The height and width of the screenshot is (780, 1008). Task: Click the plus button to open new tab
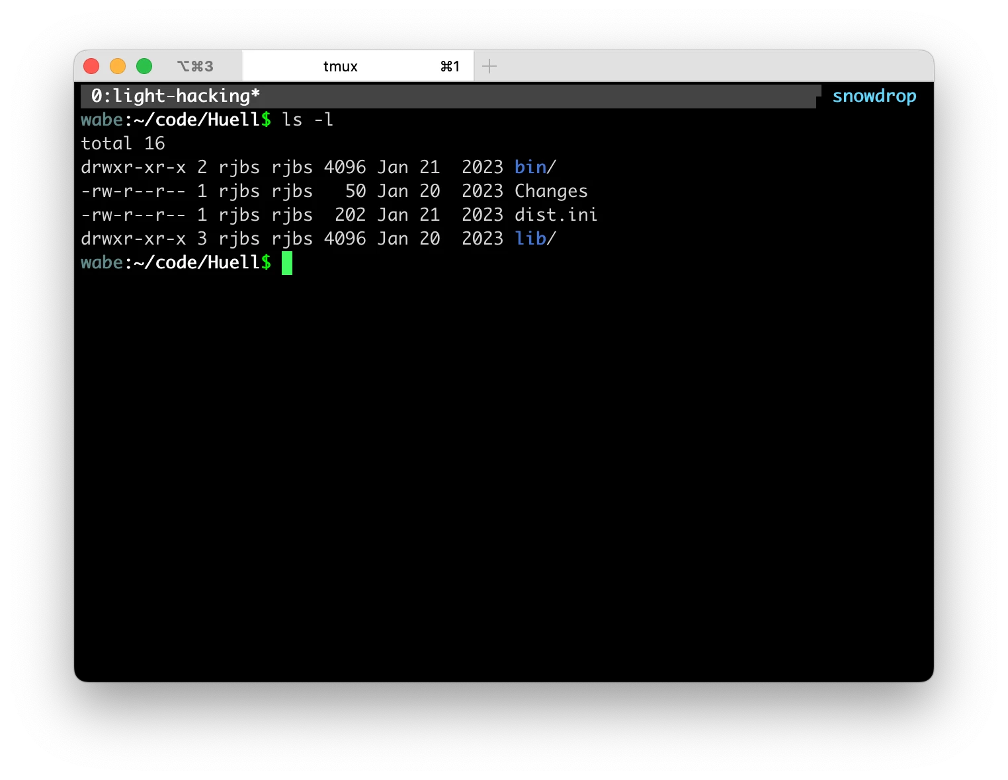click(489, 65)
